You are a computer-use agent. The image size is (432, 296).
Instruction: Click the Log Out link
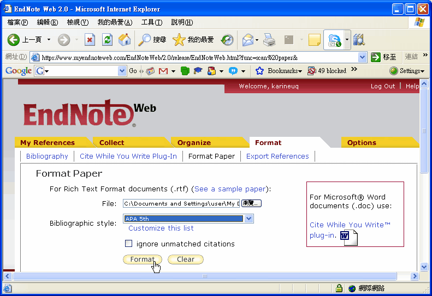[382, 86]
